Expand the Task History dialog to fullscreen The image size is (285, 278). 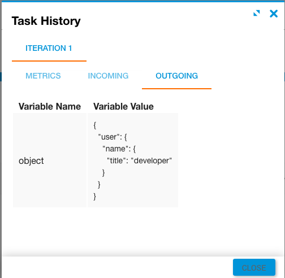(257, 14)
